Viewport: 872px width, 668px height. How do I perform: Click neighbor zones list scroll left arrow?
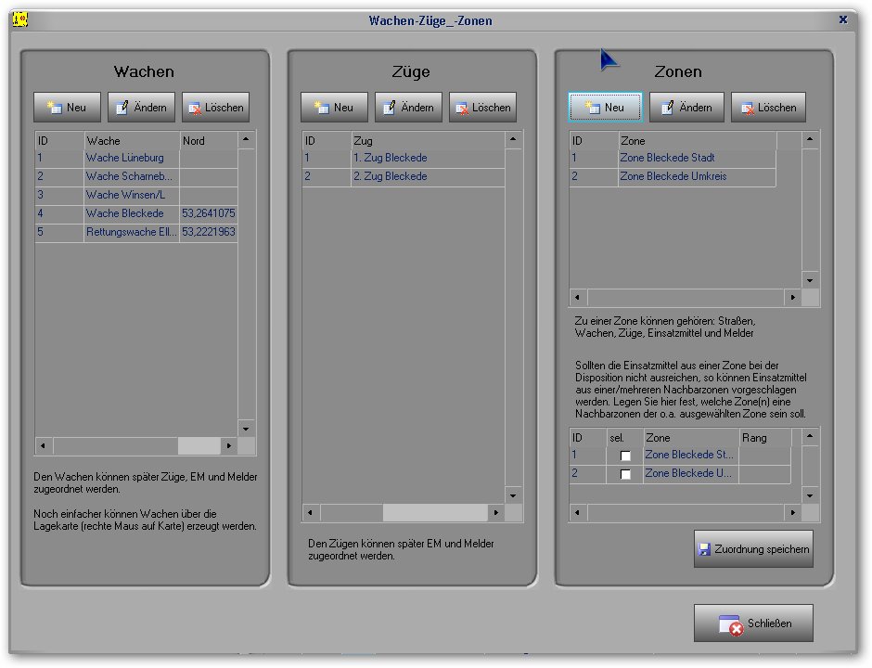[x=578, y=513]
